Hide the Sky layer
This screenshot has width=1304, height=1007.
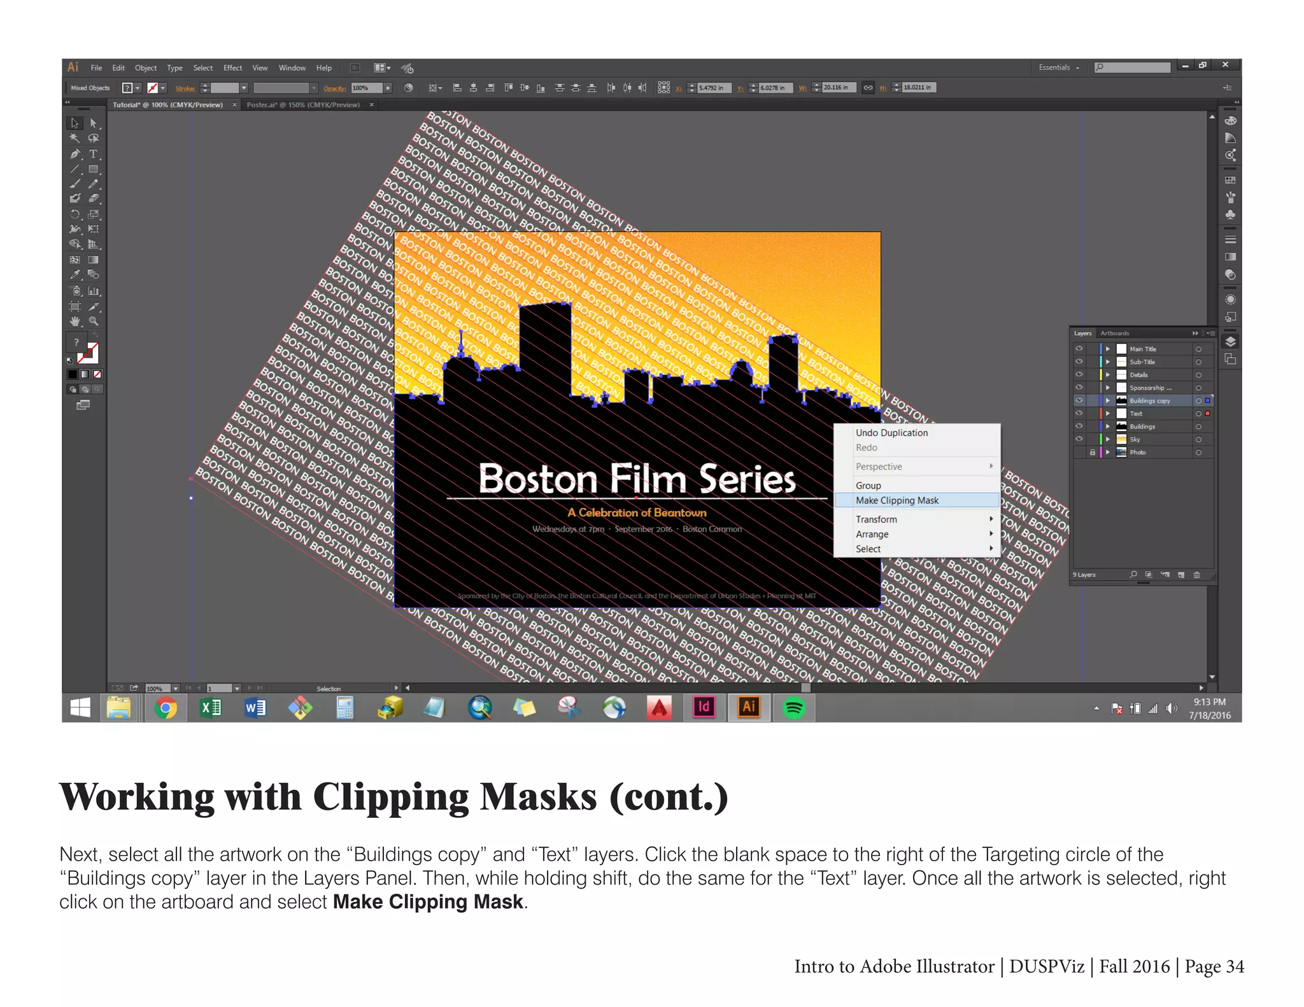tap(1079, 439)
